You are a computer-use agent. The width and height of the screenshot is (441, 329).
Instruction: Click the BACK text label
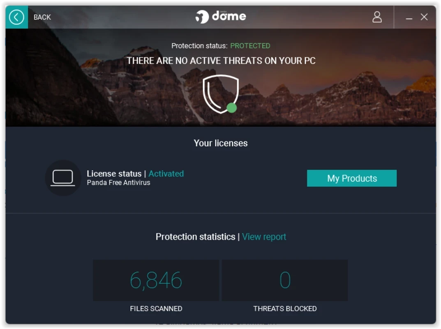[42, 17]
